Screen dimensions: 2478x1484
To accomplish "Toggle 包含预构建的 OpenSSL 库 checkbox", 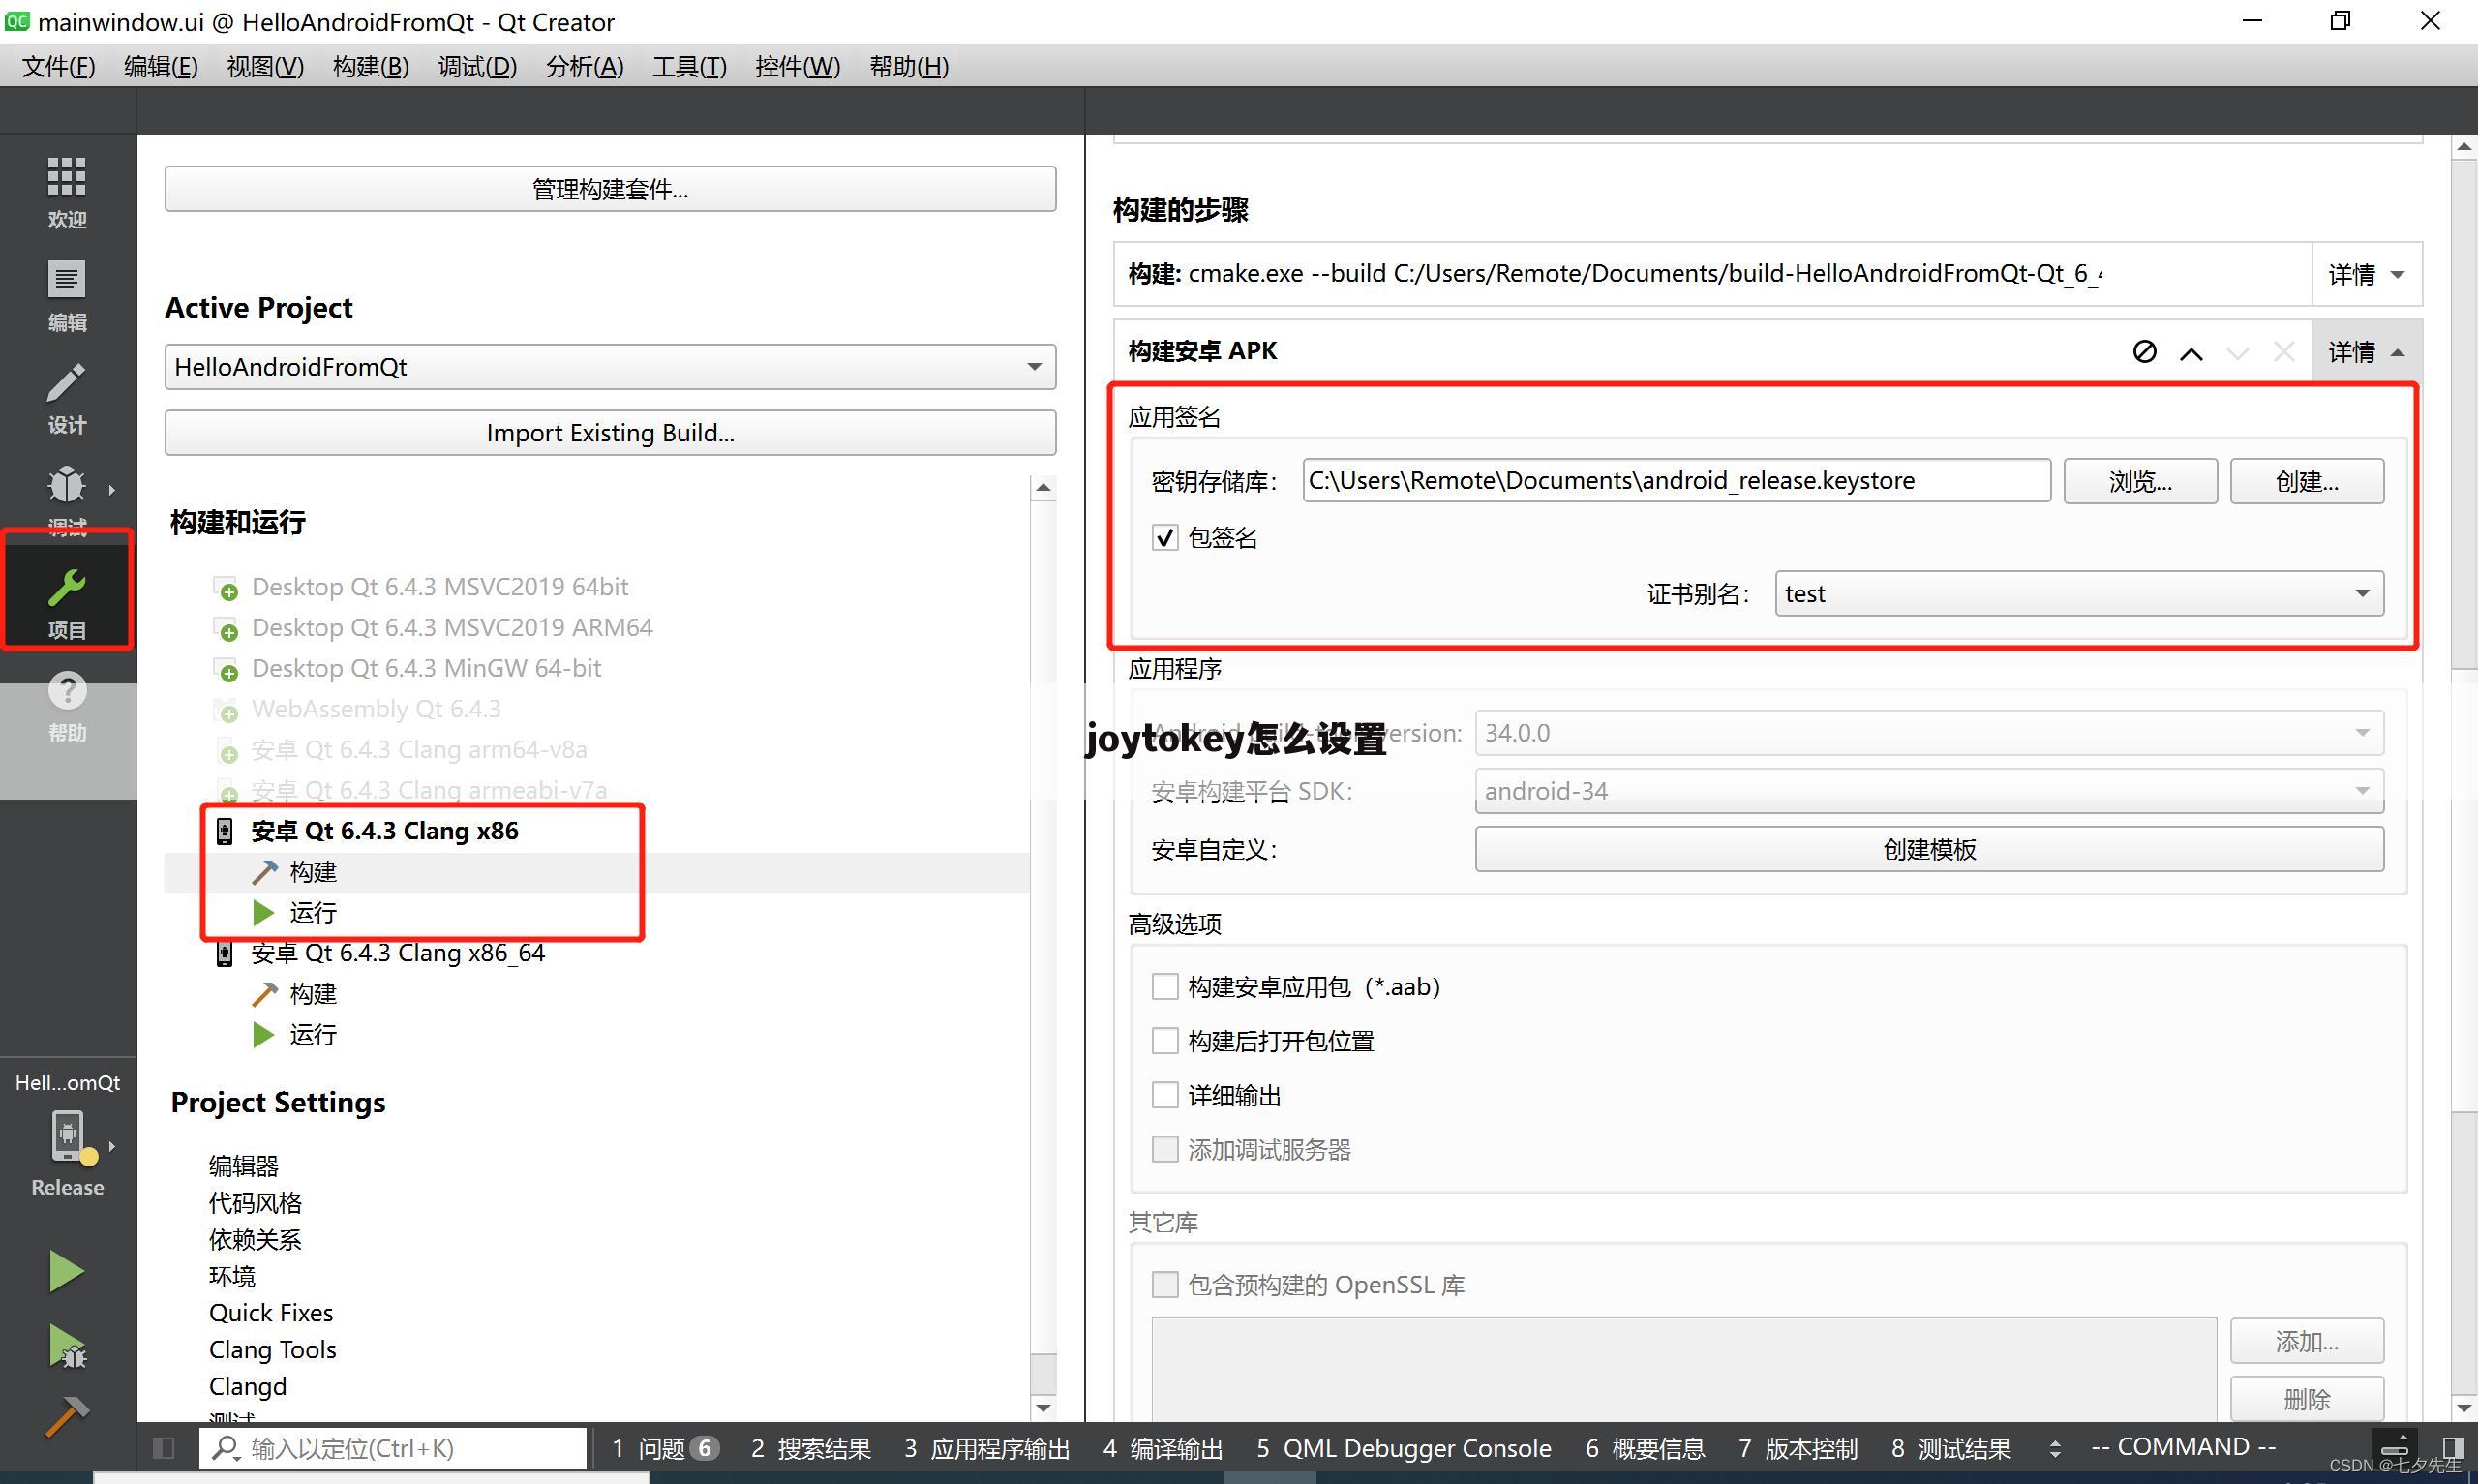I will 1164,1284.
